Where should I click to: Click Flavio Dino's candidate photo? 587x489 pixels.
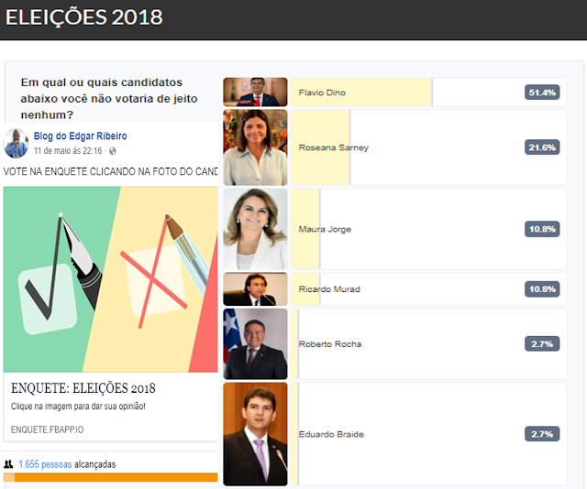pos(255,92)
